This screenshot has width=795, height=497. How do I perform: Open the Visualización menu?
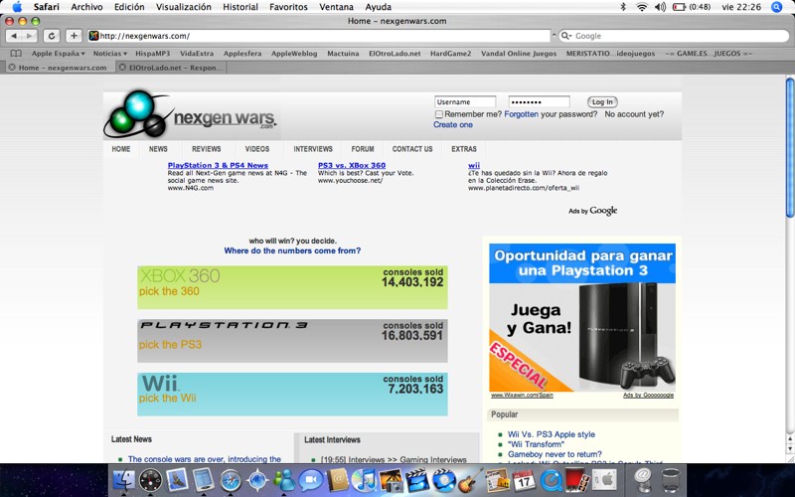tap(184, 7)
